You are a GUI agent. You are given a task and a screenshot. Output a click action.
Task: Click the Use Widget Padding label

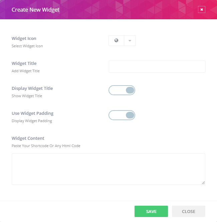pos(32,113)
